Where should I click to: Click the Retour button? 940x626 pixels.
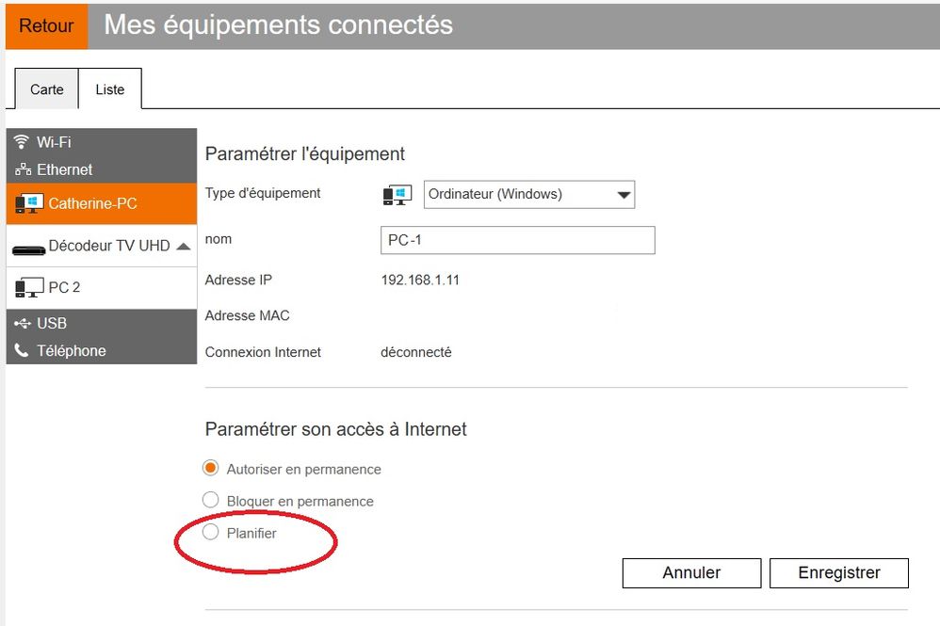pos(45,26)
